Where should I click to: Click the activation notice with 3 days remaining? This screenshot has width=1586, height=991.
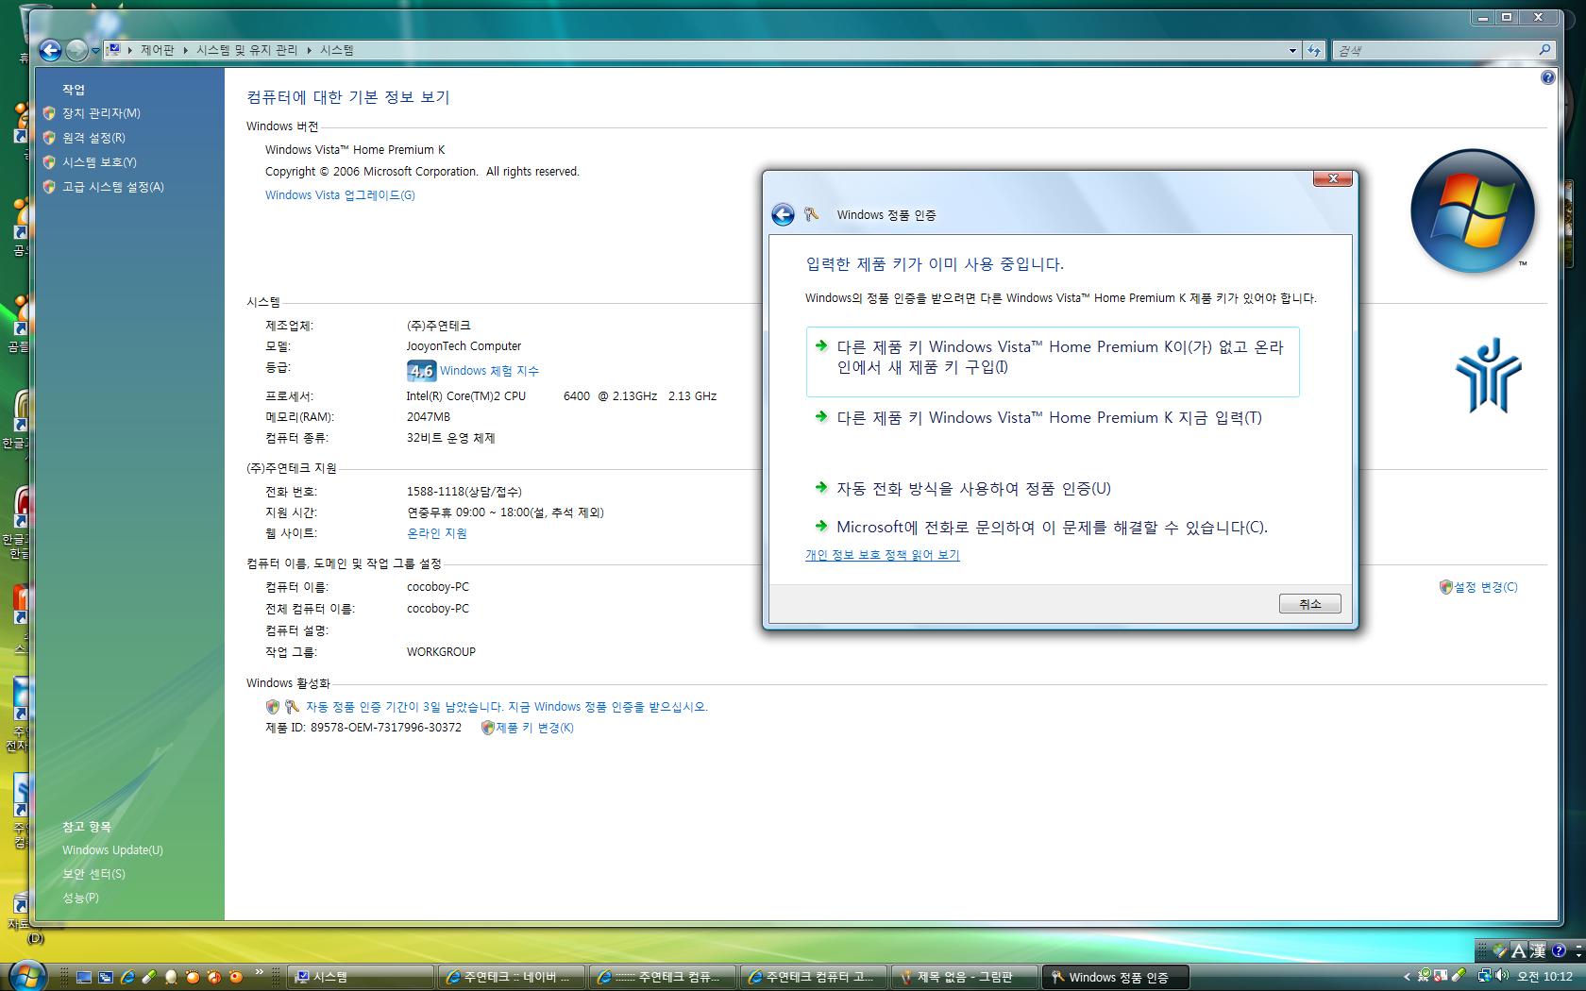coord(506,707)
